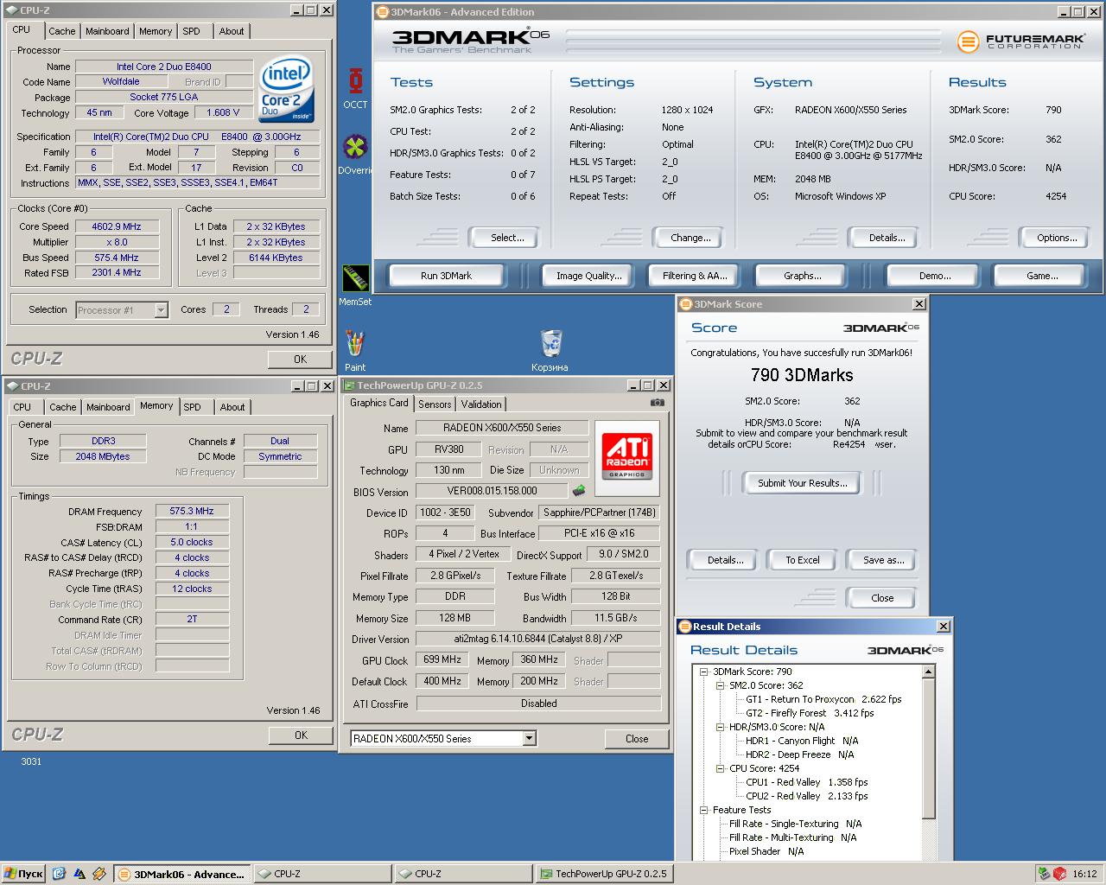Click the green tray icon in system tray

[1044, 874]
